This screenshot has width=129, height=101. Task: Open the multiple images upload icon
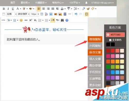coord(60,14)
